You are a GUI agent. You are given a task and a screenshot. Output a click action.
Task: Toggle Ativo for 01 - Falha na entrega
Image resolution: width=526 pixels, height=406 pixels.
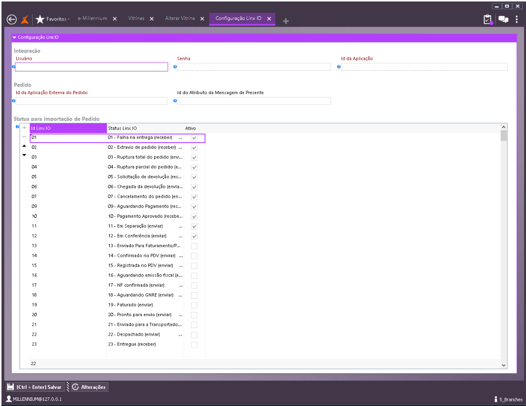(194, 138)
